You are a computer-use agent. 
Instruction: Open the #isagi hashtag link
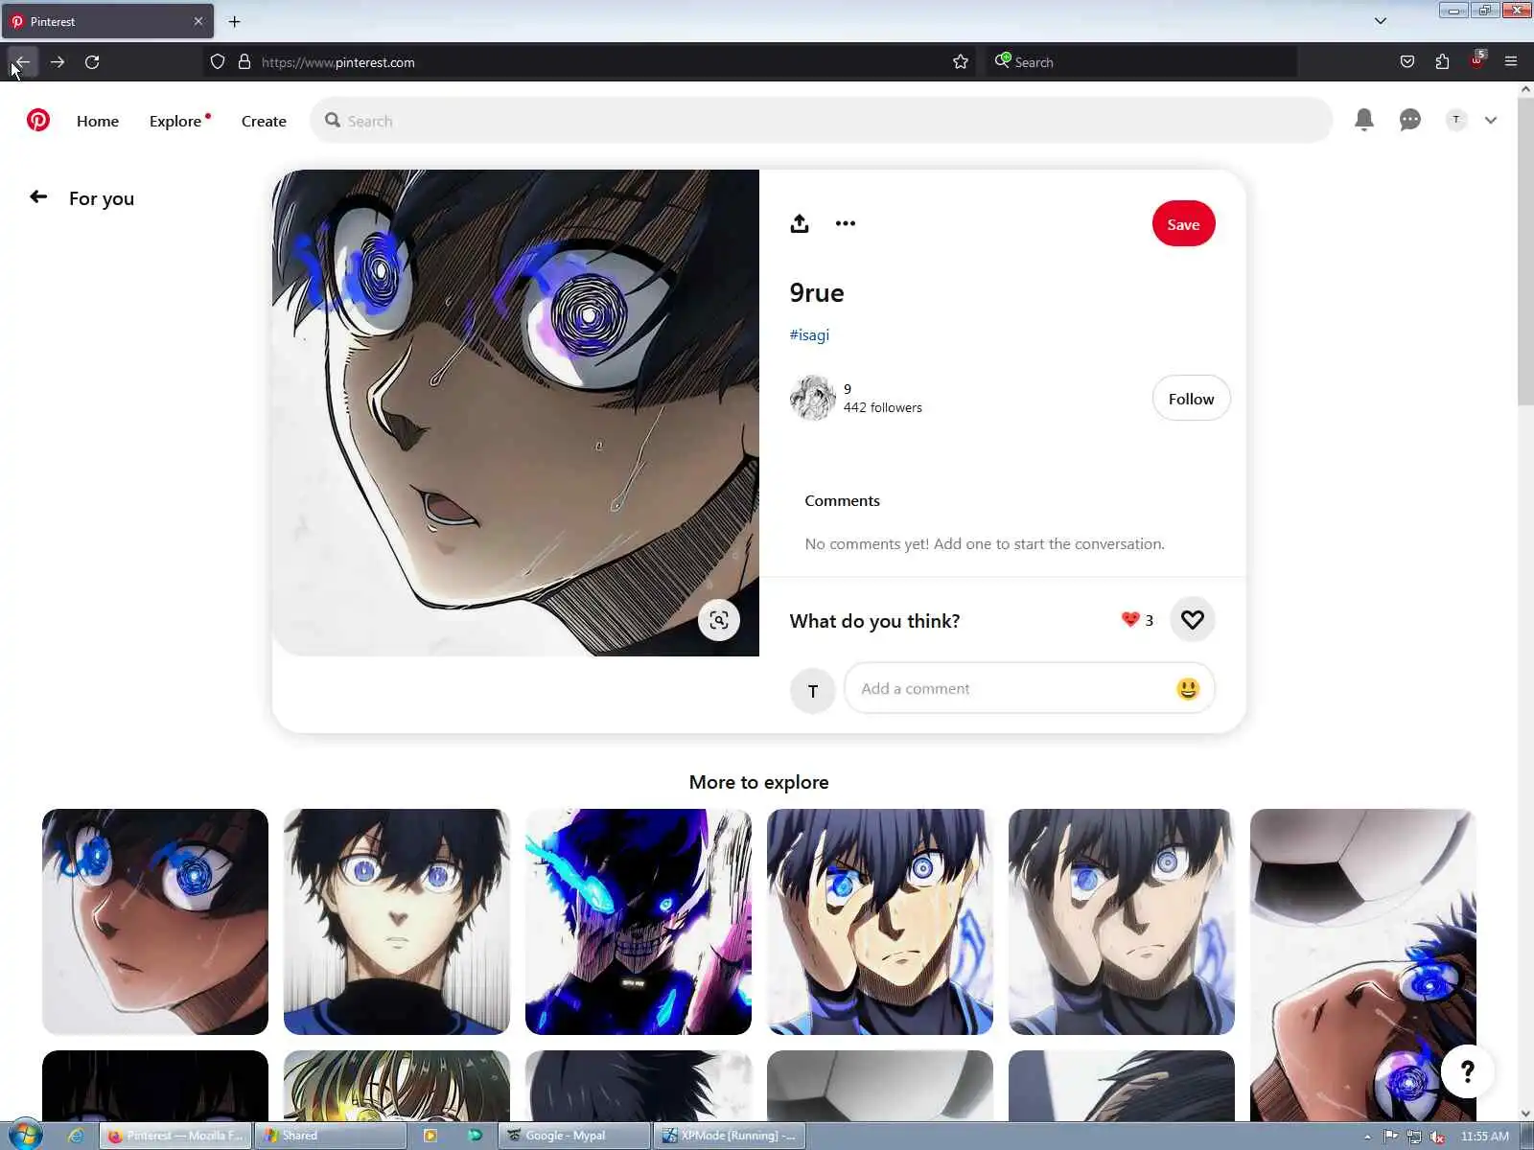click(809, 334)
